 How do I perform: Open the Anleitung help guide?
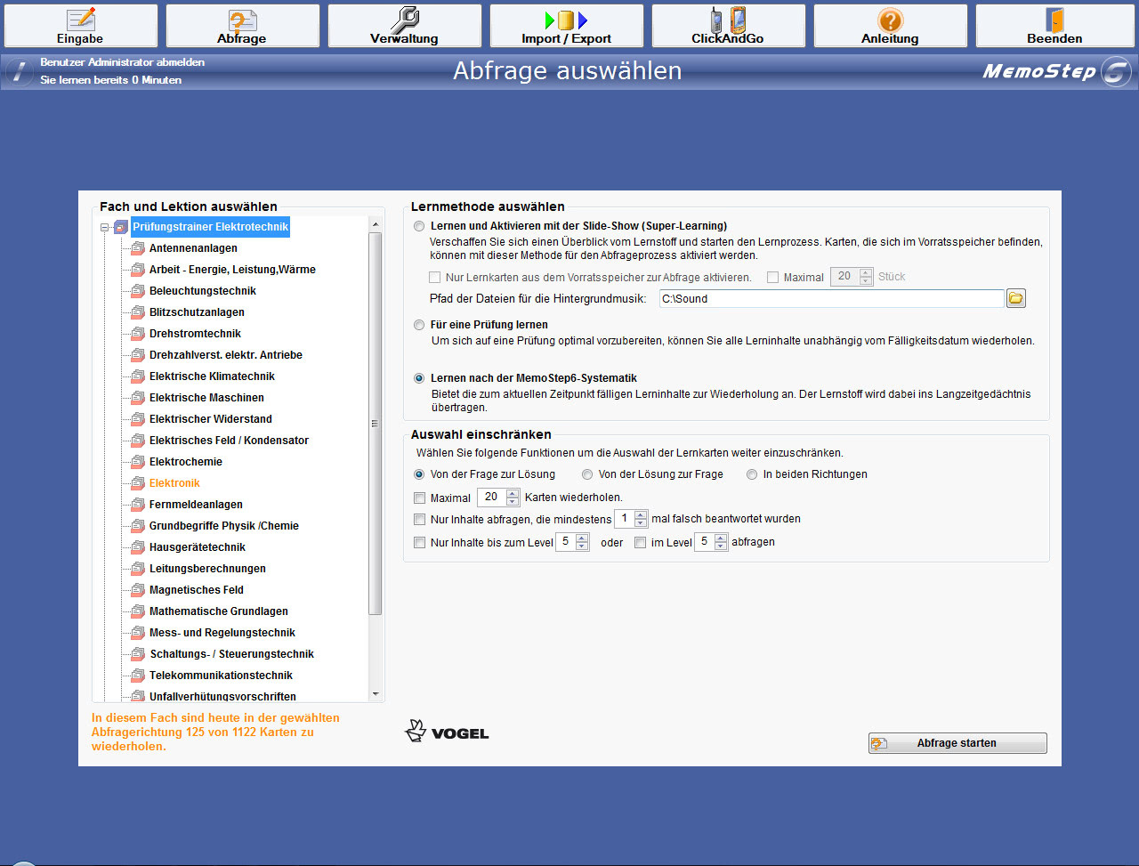[890, 26]
